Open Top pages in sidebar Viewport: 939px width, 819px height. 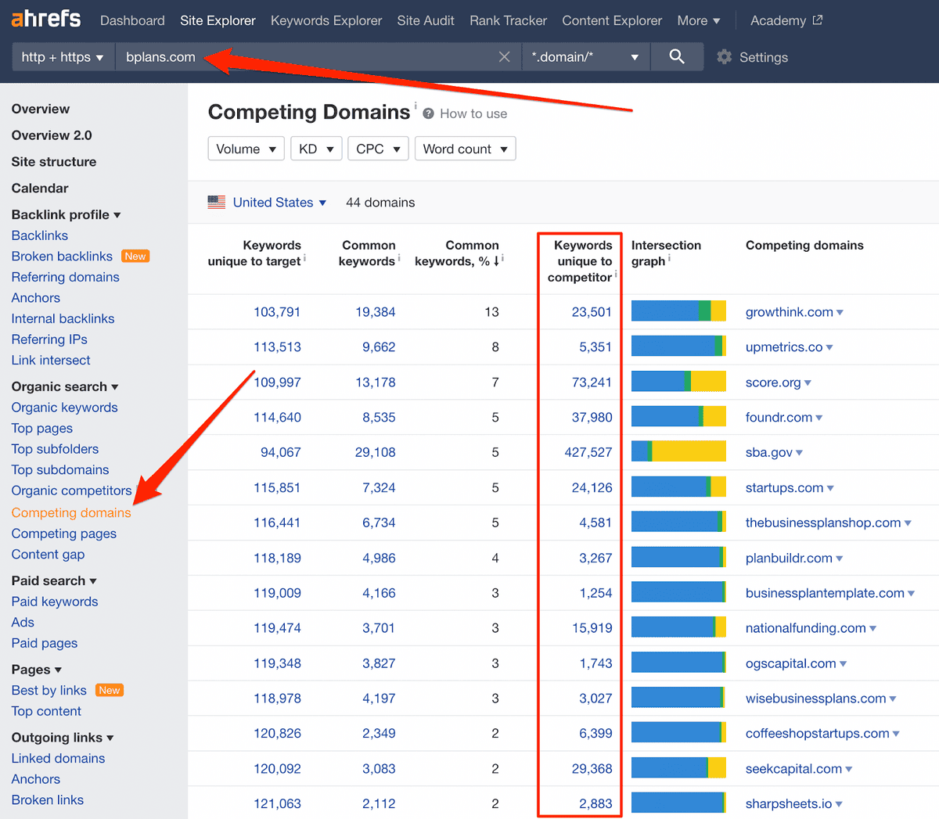[42, 428]
